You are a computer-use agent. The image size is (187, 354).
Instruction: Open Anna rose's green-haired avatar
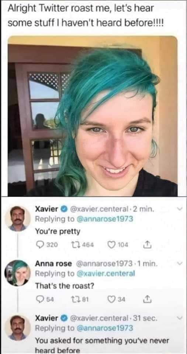tap(18, 273)
